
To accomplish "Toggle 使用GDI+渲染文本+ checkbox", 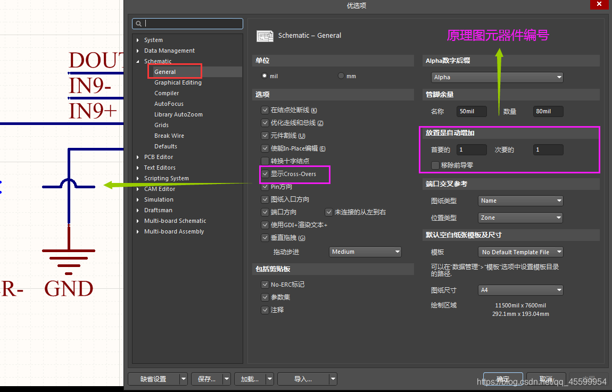I will click(265, 225).
